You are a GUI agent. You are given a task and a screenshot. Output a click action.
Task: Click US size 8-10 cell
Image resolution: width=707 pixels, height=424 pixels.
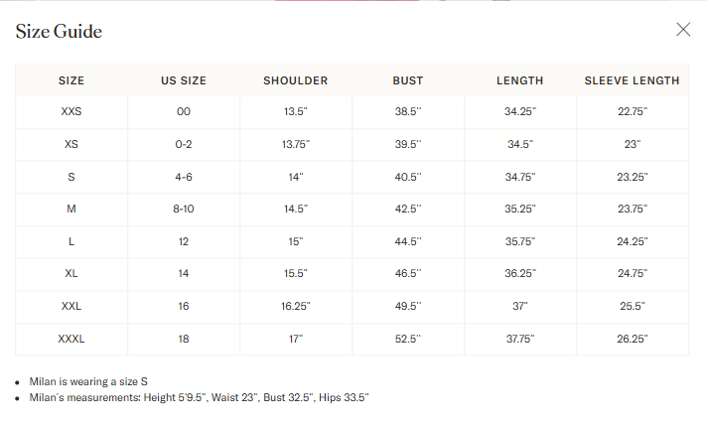point(184,209)
